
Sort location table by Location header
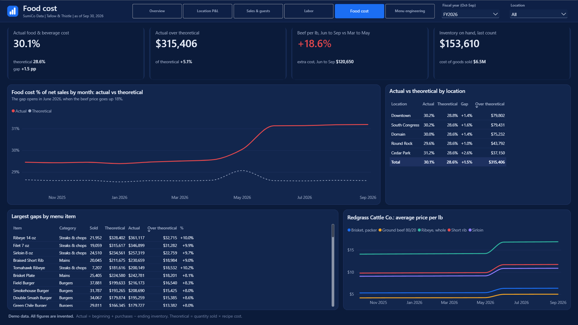pyautogui.click(x=399, y=104)
